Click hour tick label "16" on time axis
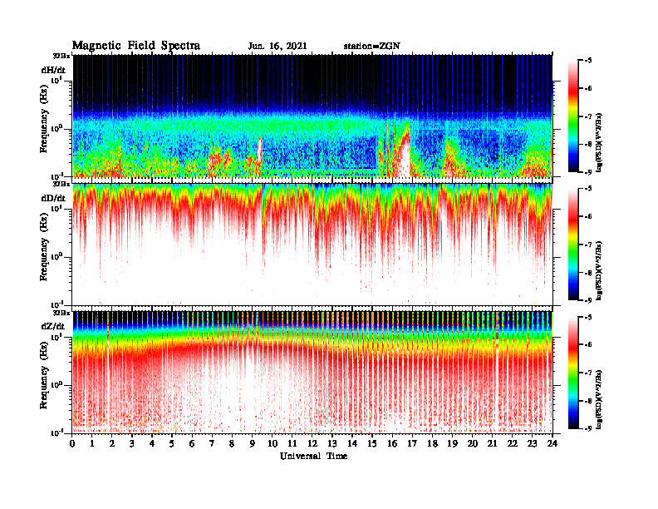The height and width of the screenshot is (509, 658). pos(392,444)
